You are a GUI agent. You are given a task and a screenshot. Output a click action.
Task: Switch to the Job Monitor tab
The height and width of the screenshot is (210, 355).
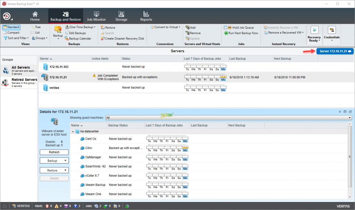pos(96,16)
